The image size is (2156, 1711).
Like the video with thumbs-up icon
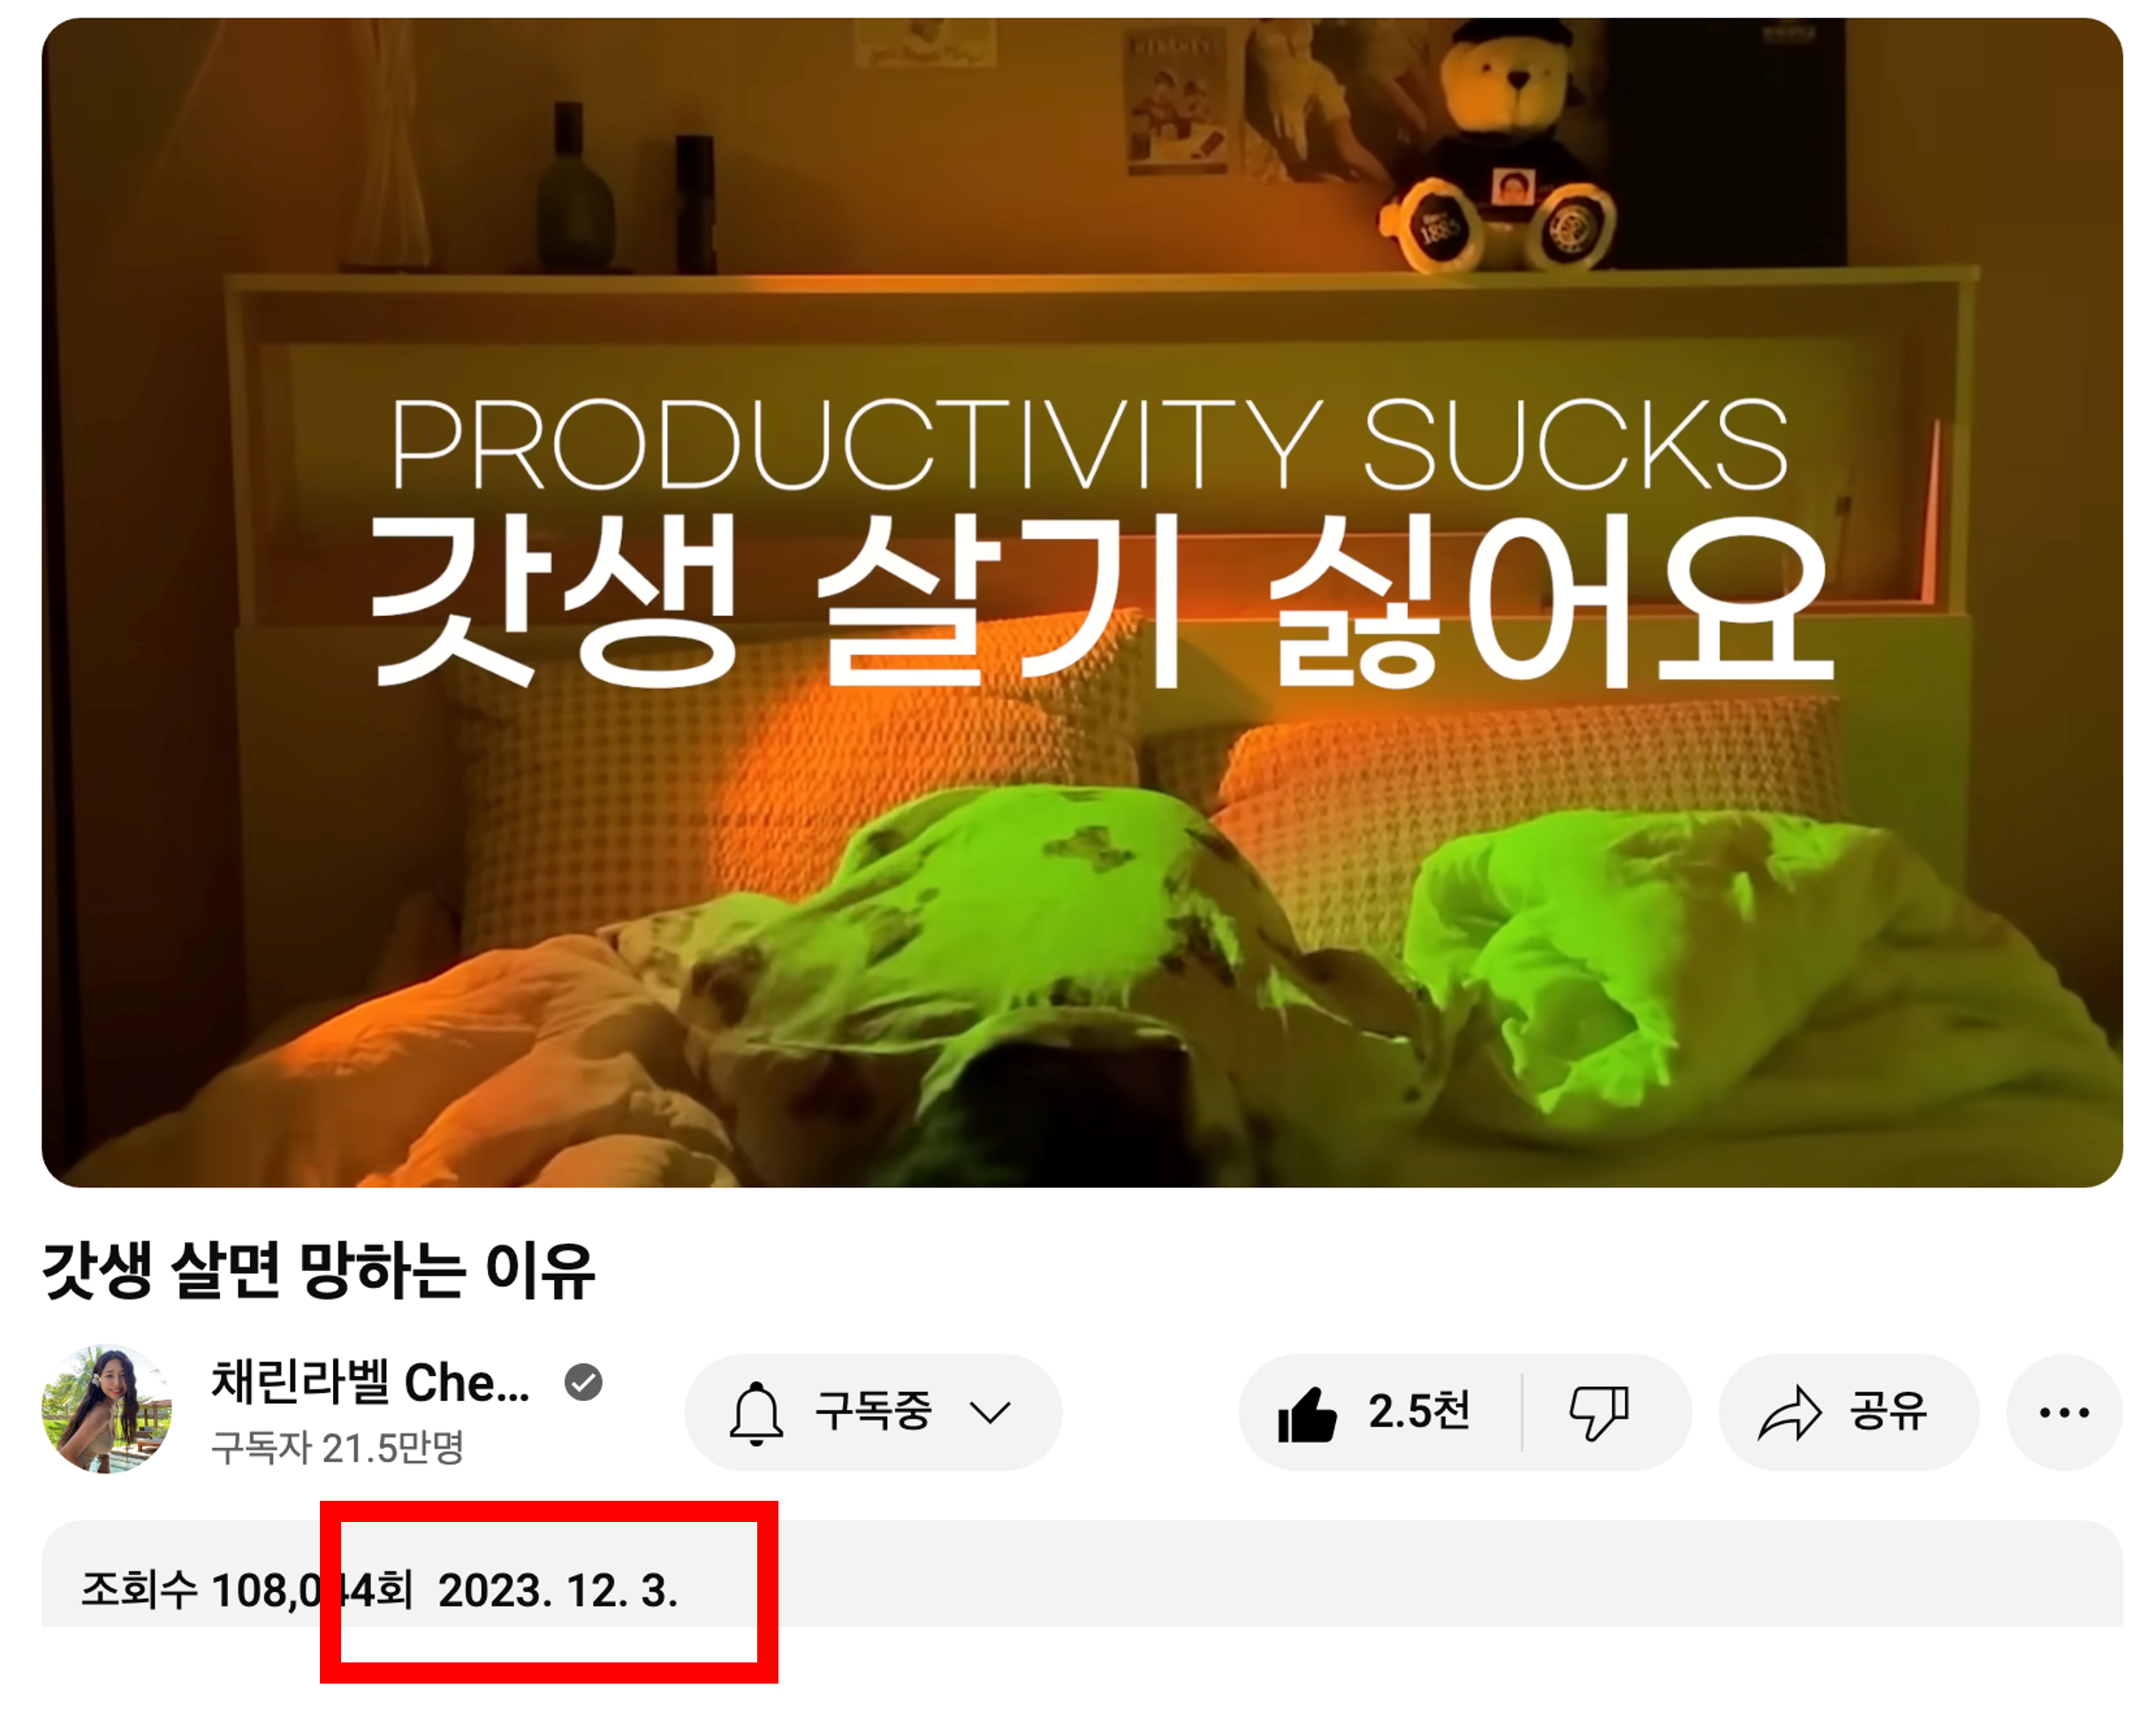(x=1307, y=1413)
